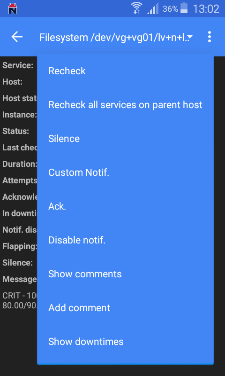Select Disable notif. option
Screen dimensions: 225x376
coord(125,240)
